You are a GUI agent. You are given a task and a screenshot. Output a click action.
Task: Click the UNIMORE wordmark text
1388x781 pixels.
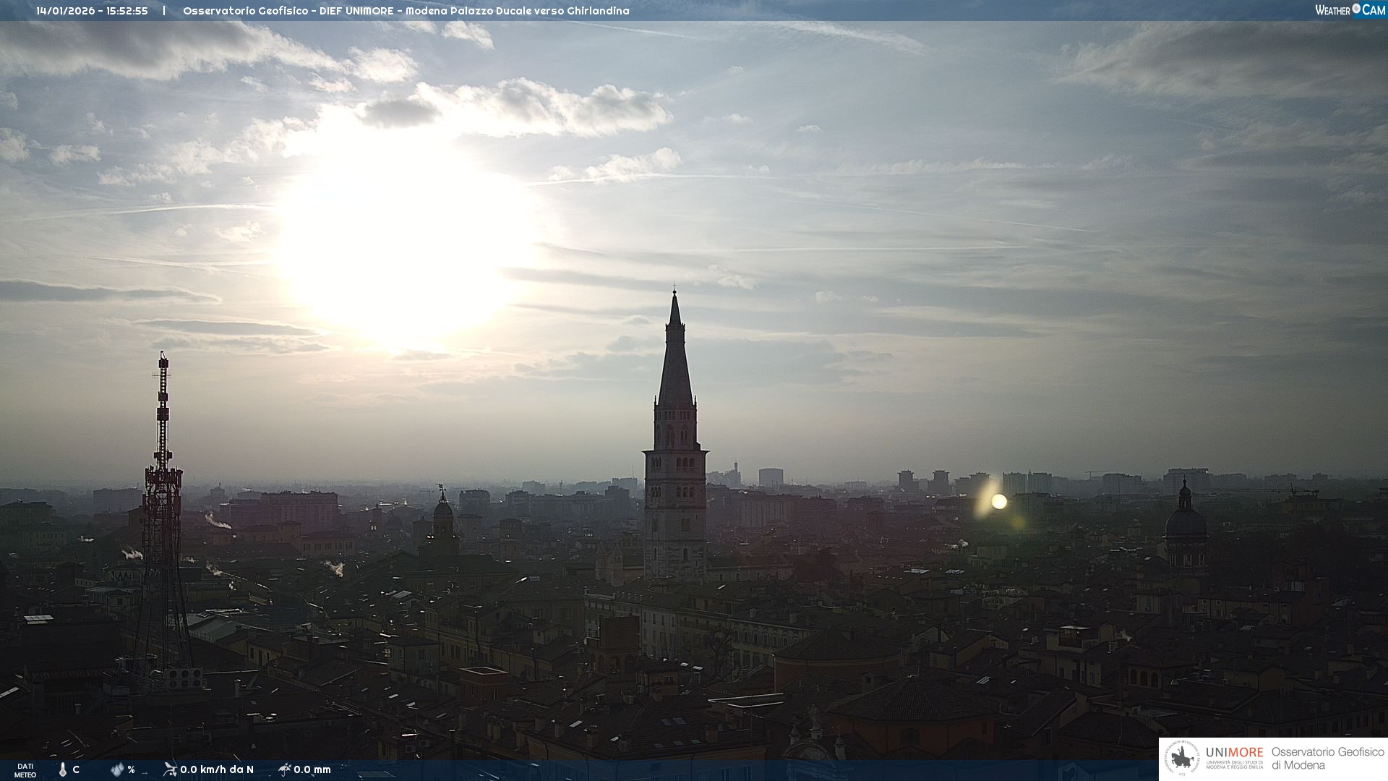pos(1234,752)
